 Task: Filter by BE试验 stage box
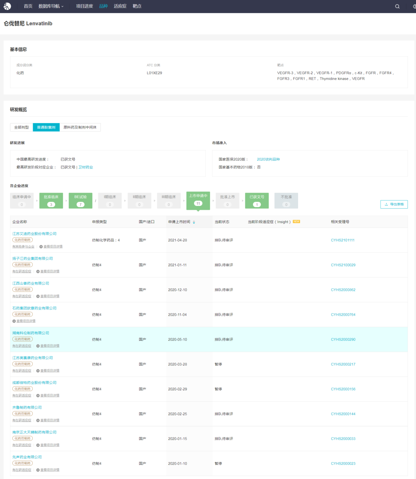pos(81,201)
